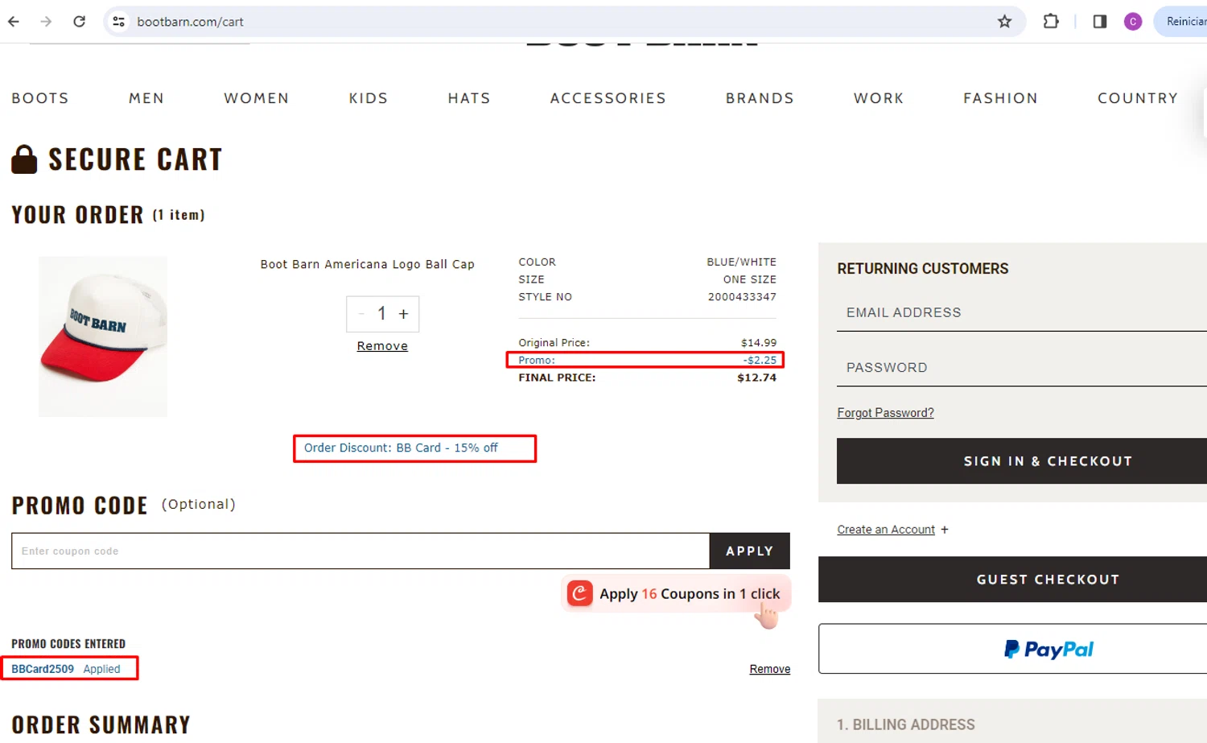
Task: Pay with the PayPal button
Action: point(1012,649)
